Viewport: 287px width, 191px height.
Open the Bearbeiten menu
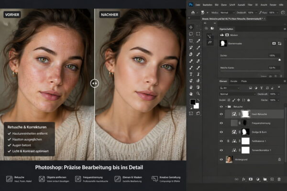pos(208,5)
